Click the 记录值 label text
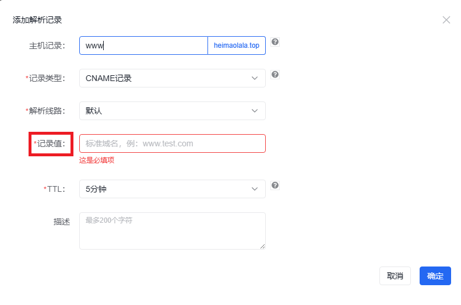This screenshot has height=305, width=461. 51,143
